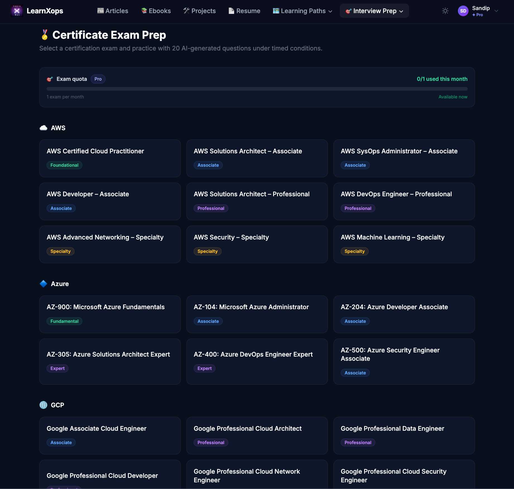
Task: Select AWS Solutions Architect – Professional card
Action: point(257,202)
